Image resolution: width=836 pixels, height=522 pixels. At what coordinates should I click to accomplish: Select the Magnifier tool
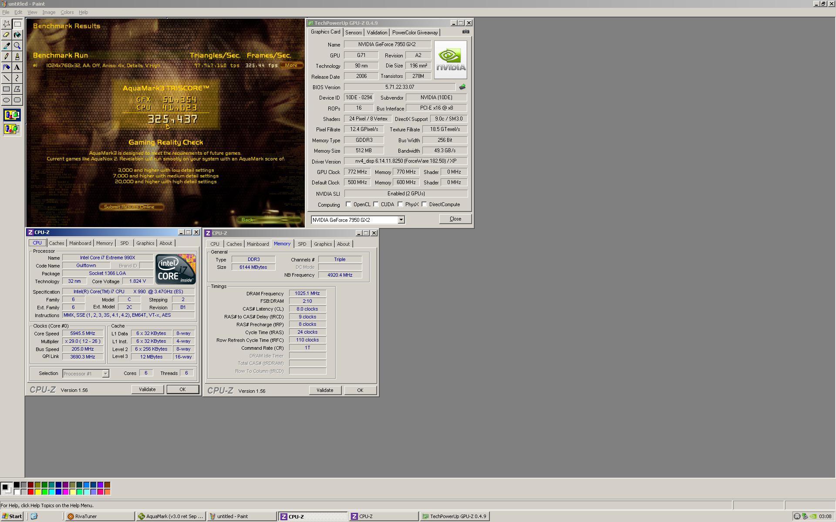pos(17,46)
